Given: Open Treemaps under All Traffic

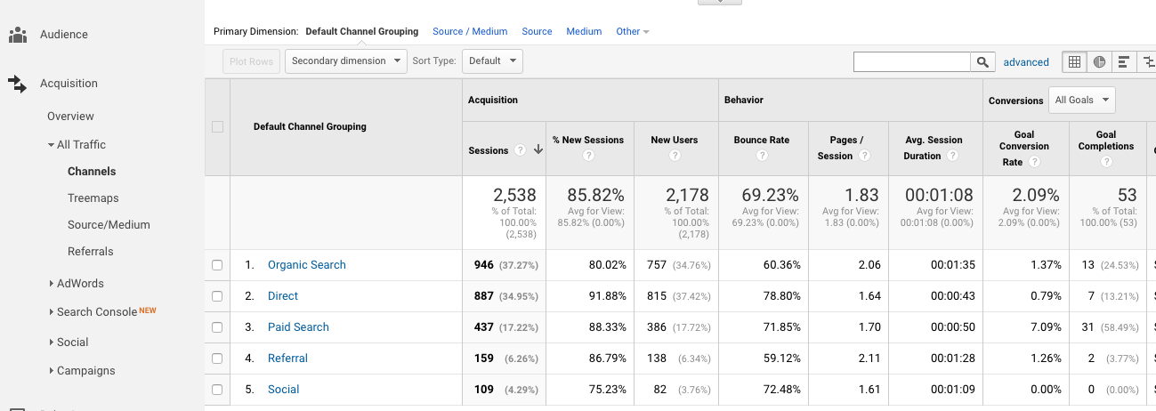Looking at the screenshot, I should pos(93,198).
